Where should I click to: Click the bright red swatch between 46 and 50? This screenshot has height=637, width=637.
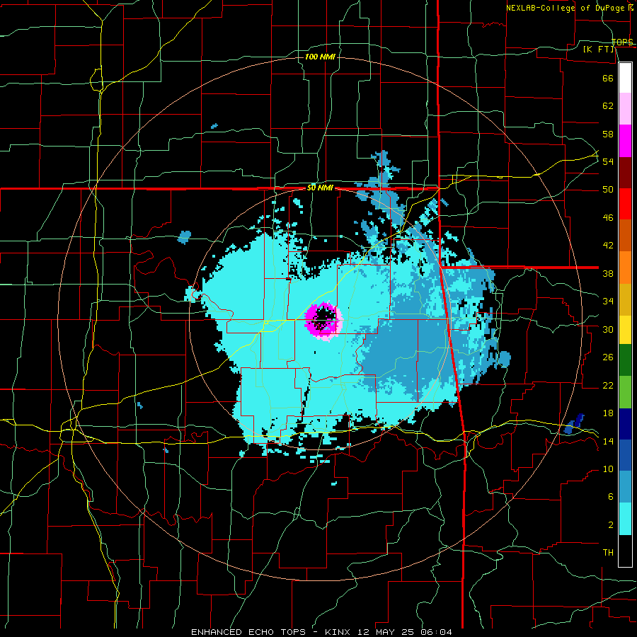(x=625, y=204)
